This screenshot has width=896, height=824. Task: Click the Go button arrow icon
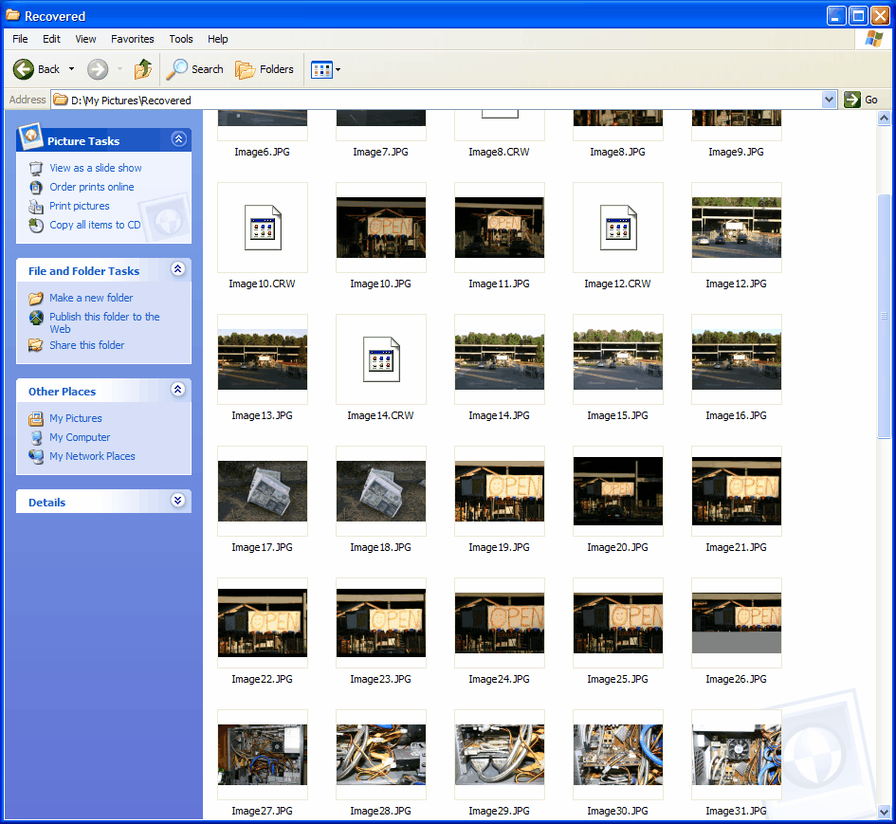[852, 100]
